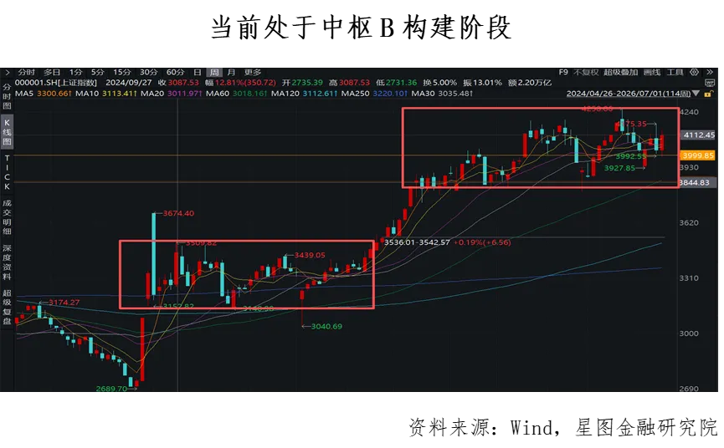Expand left panel with top-left arrow
Screen dimensions: 724x448
7,73
